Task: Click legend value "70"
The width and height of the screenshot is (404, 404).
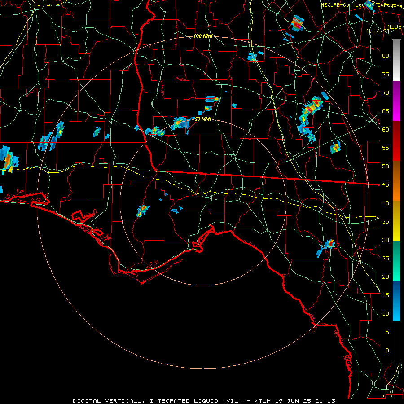Action: (x=386, y=93)
